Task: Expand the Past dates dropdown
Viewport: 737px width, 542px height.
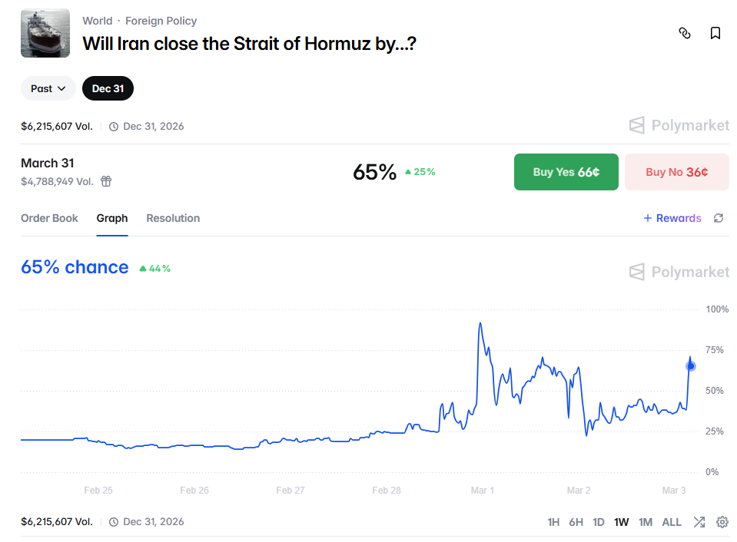Action: click(48, 88)
